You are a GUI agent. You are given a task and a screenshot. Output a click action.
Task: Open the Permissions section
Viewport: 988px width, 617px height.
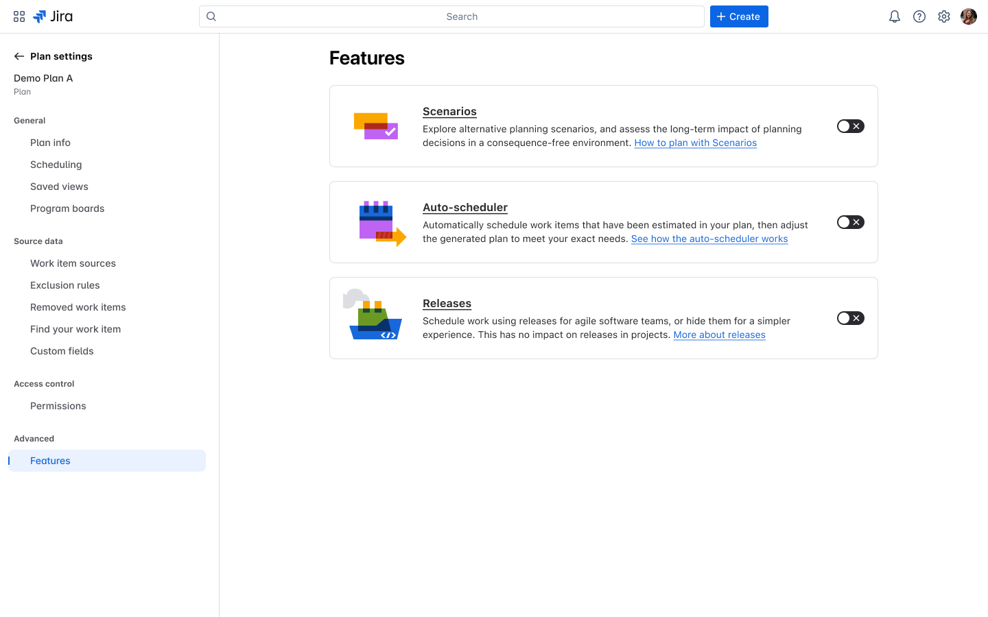pos(58,405)
